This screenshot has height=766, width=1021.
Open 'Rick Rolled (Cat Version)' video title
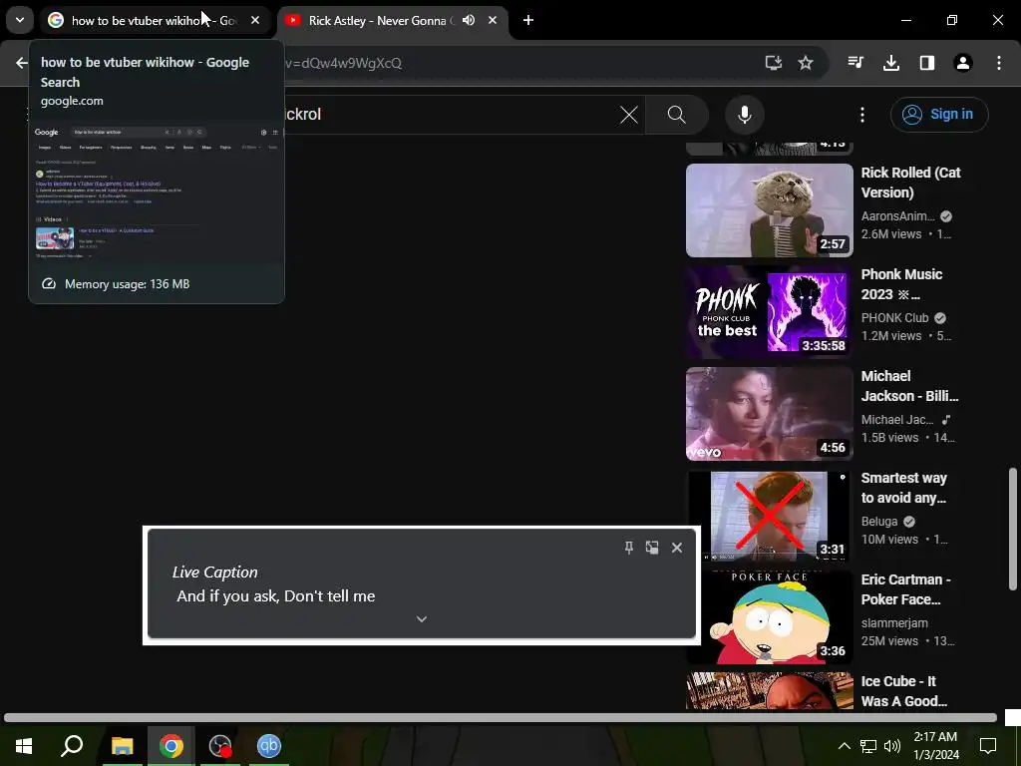pyautogui.click(x=911, y=183)
